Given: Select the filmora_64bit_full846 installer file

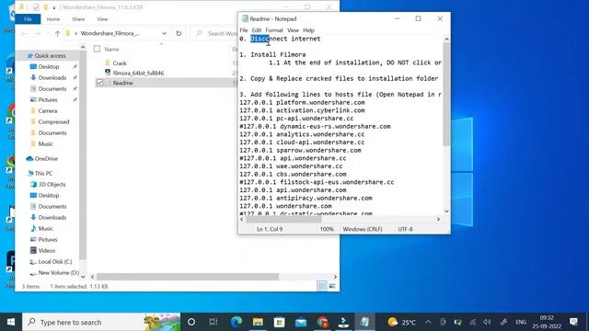Looking at the screenshot, I should point(138,73).
